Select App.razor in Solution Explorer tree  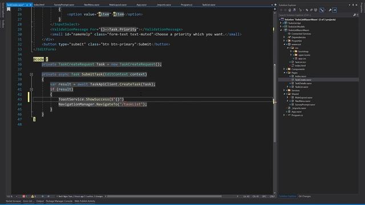(297, 112)
